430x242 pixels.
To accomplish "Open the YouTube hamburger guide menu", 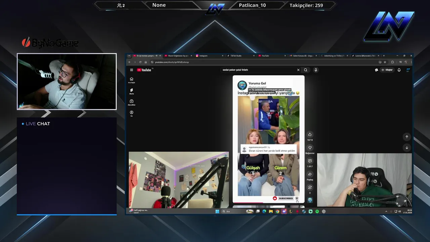I will click(x=132, y=70).
